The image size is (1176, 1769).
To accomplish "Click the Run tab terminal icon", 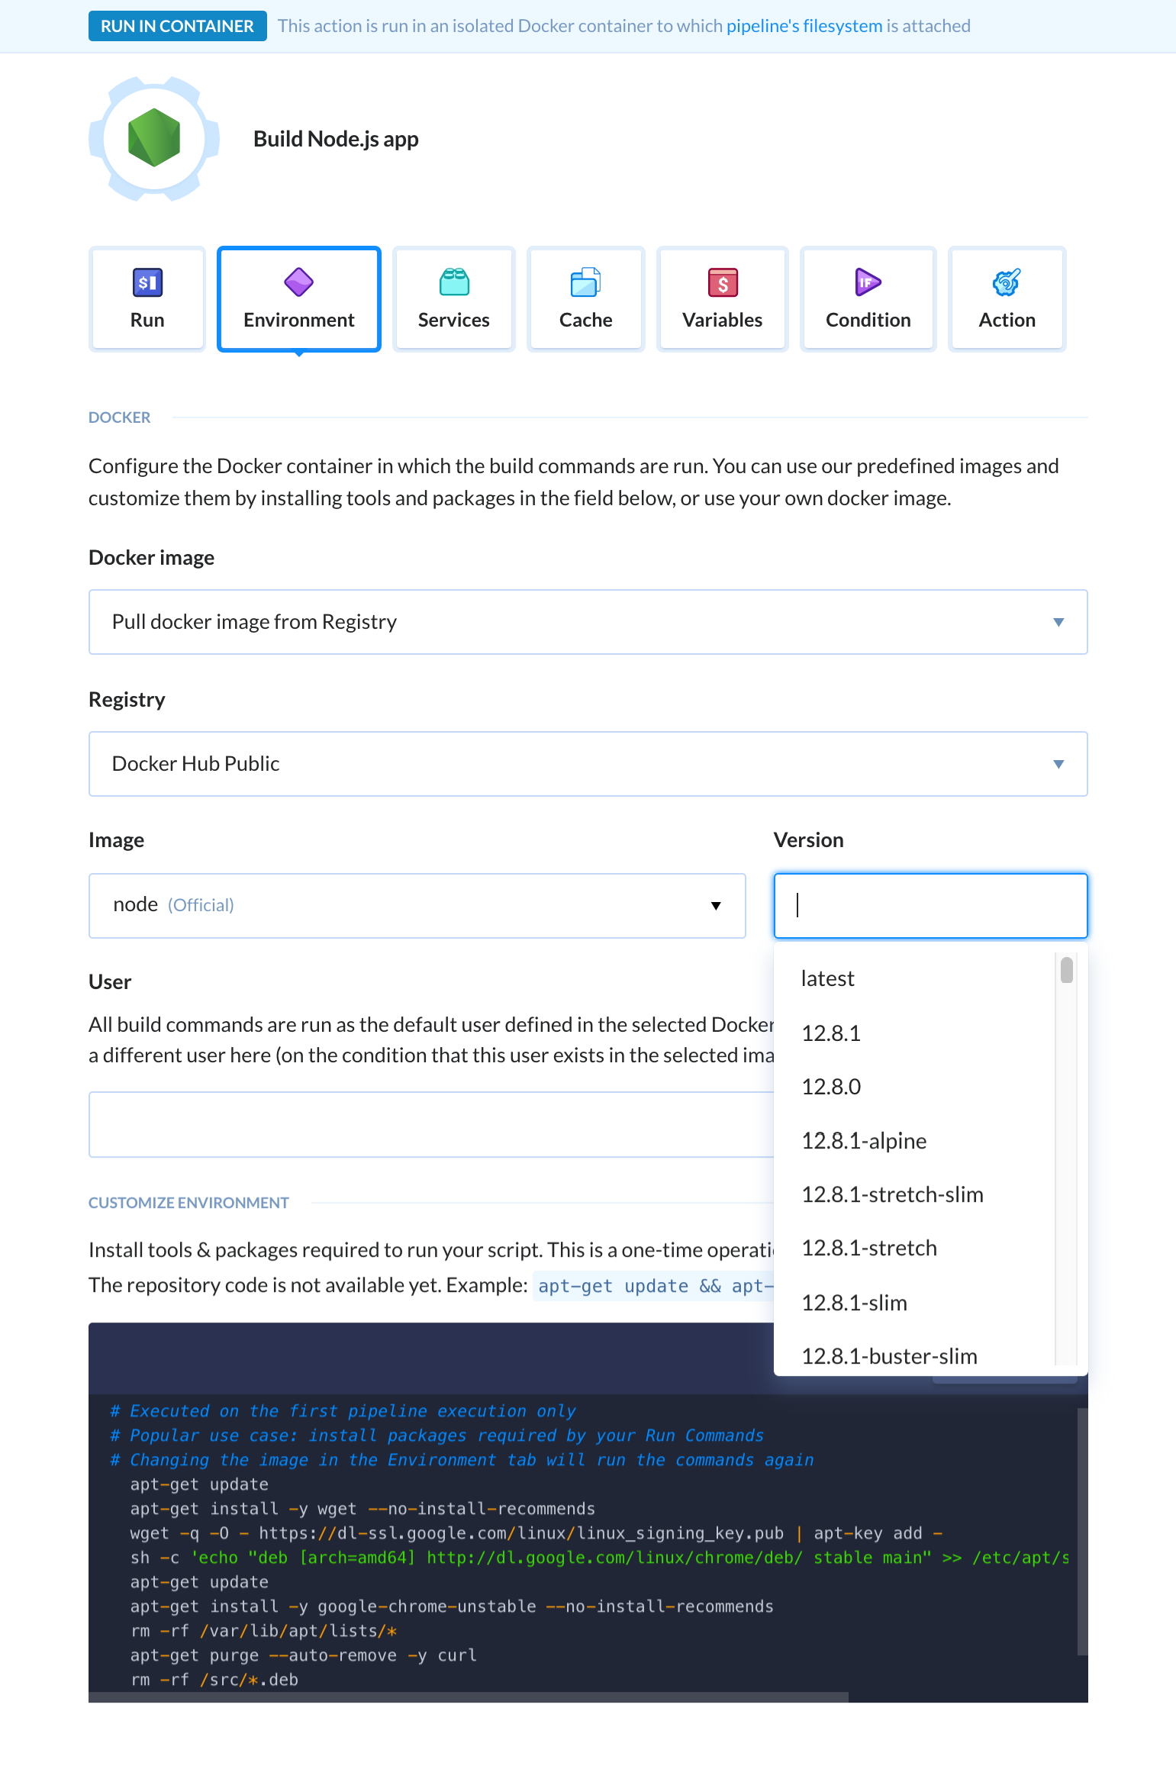I will pos(147,282).
